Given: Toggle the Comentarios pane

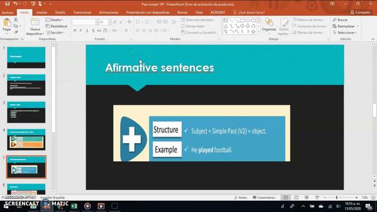Looking at the screenshot, I should pyautogui.click(x=264, y=198).
